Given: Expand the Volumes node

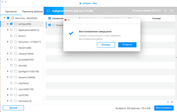Looking at the screenshot, I should (x=8, y=101).
